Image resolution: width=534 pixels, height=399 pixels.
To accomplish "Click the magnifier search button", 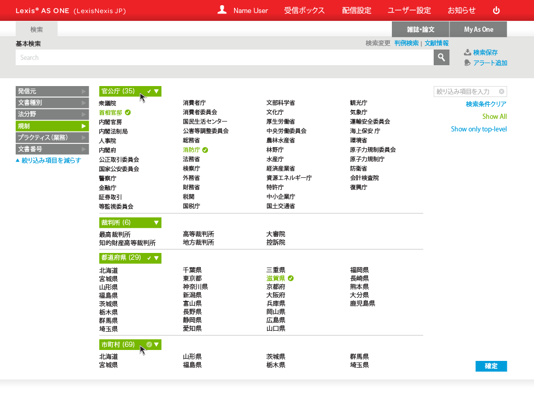I will pyautogui.click(x=442, y=57).
